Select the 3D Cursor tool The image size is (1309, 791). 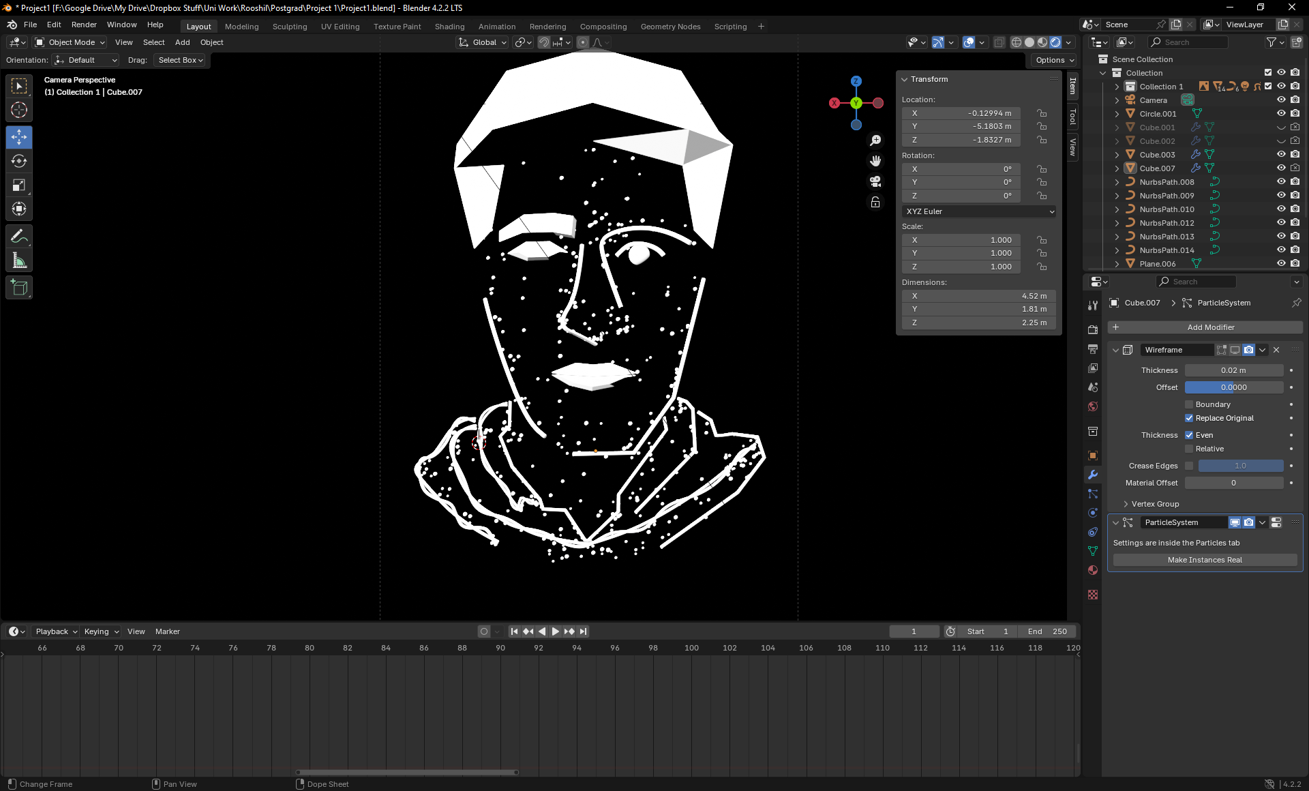click(19, 110)
